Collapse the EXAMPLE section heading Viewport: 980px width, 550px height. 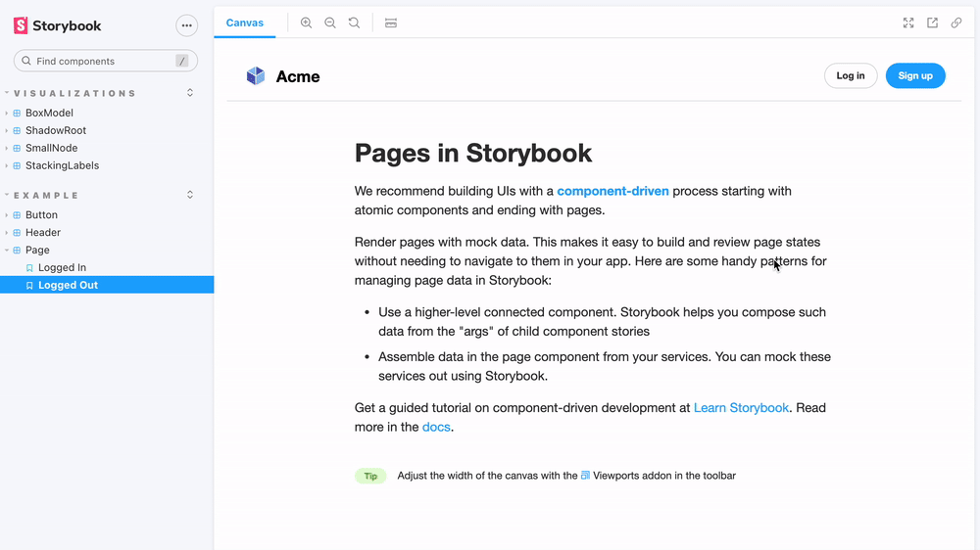pyautogui.click(x=46, y=196)
